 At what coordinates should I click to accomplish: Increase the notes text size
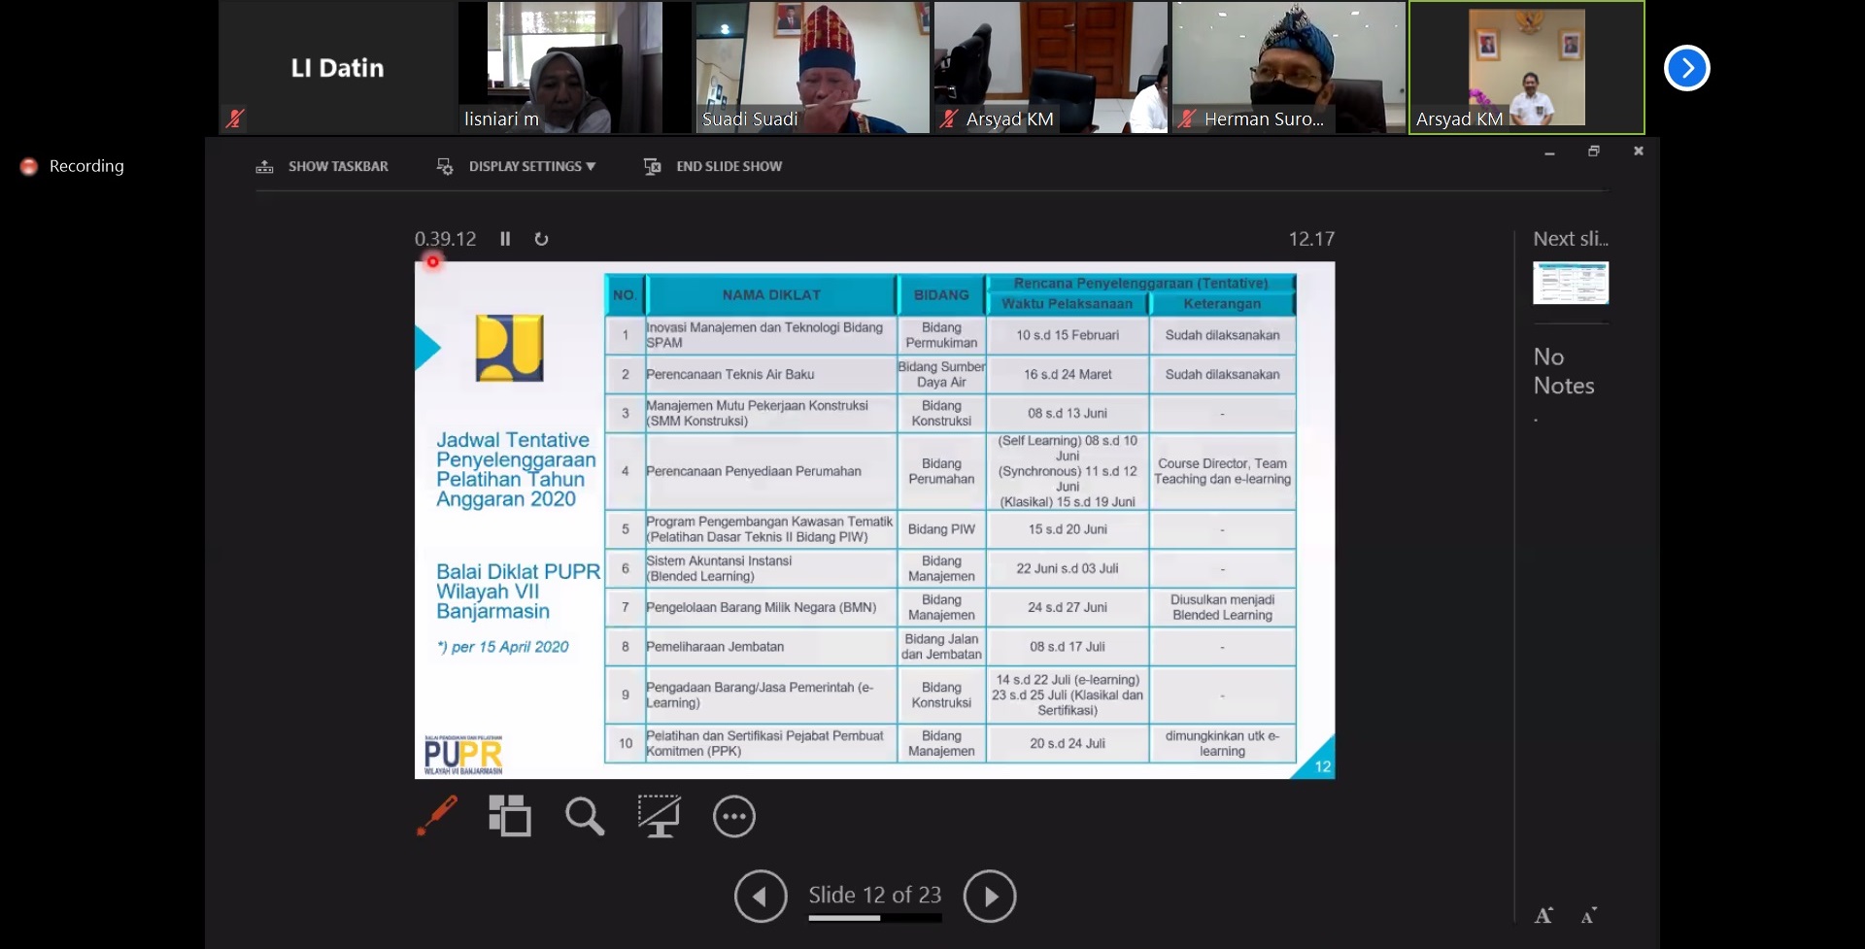point(1543,915)
